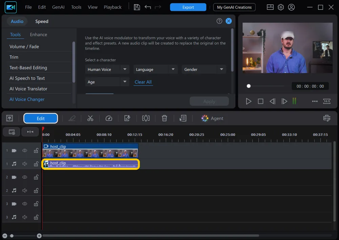339x240 pixels.
Task: Click the Export button
Action: click(x=188, y=7)
